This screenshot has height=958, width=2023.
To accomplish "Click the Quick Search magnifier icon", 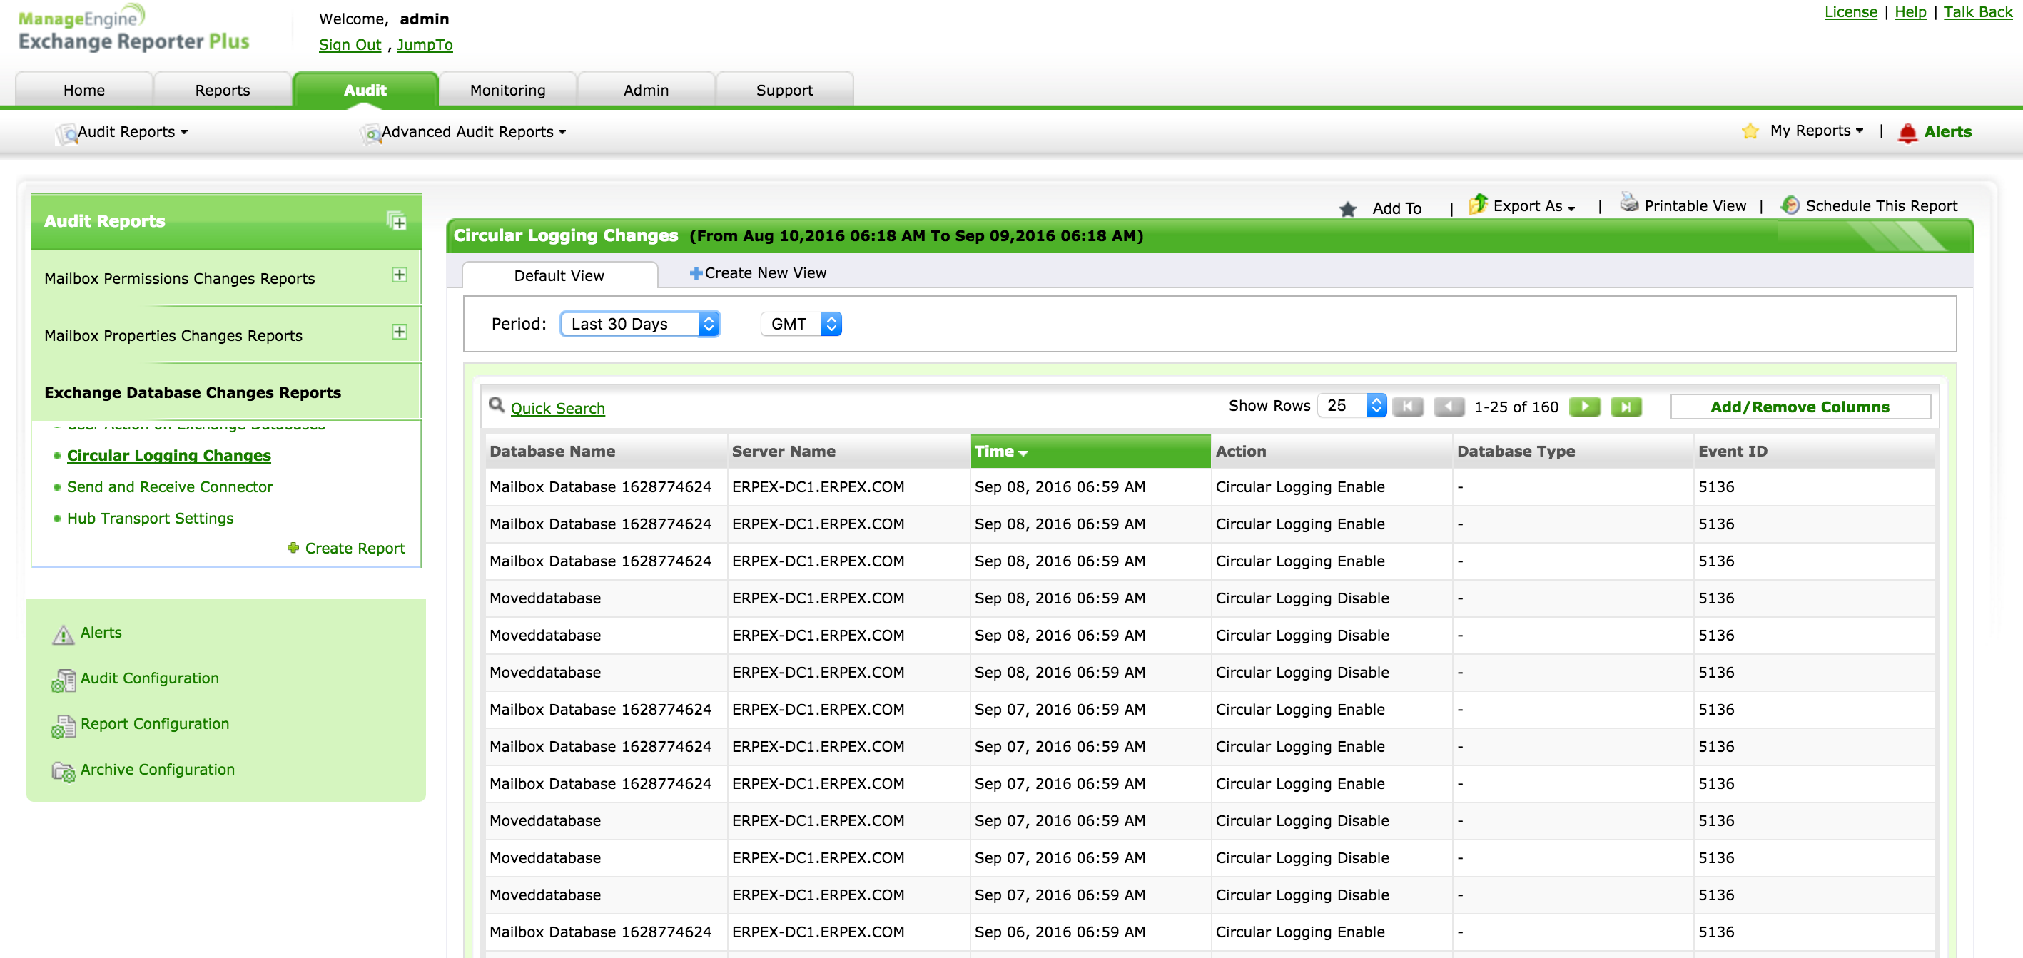I will click(x=497, y=405).
